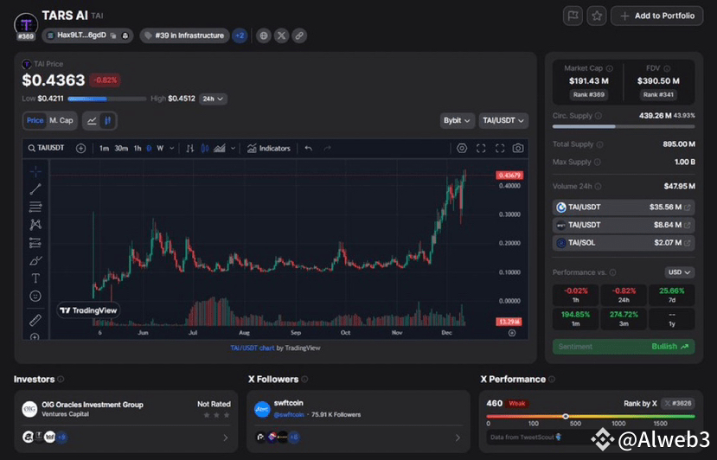Open the Bybit exchange dropdown
This screenshot has width=717, height=460.
[456, 120]
